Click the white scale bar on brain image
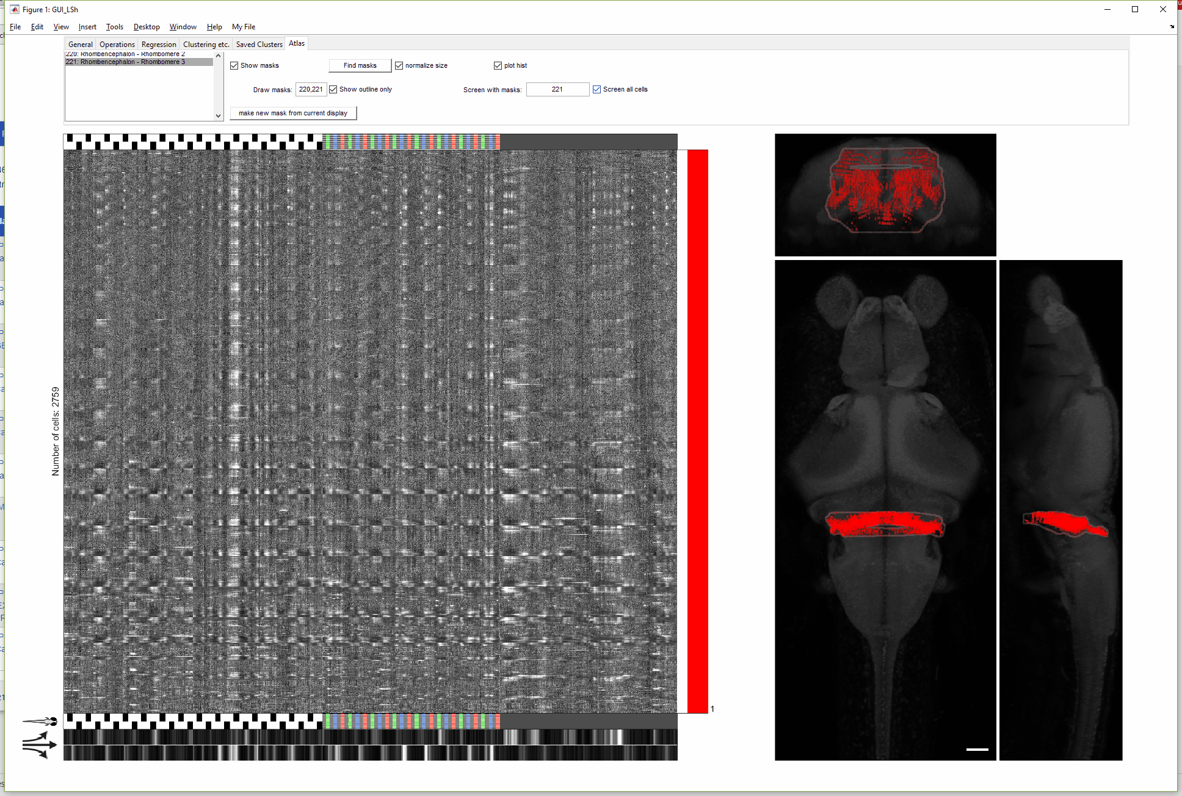 (x=977, y=749)
